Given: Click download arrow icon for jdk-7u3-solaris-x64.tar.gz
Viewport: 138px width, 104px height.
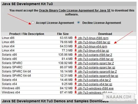Looking at the screenshot, I should tap(75, 84).
